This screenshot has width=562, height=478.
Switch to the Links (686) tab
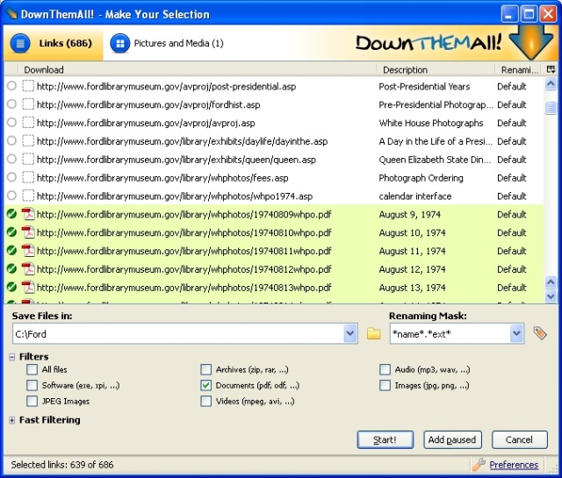(x=54, y=43)
